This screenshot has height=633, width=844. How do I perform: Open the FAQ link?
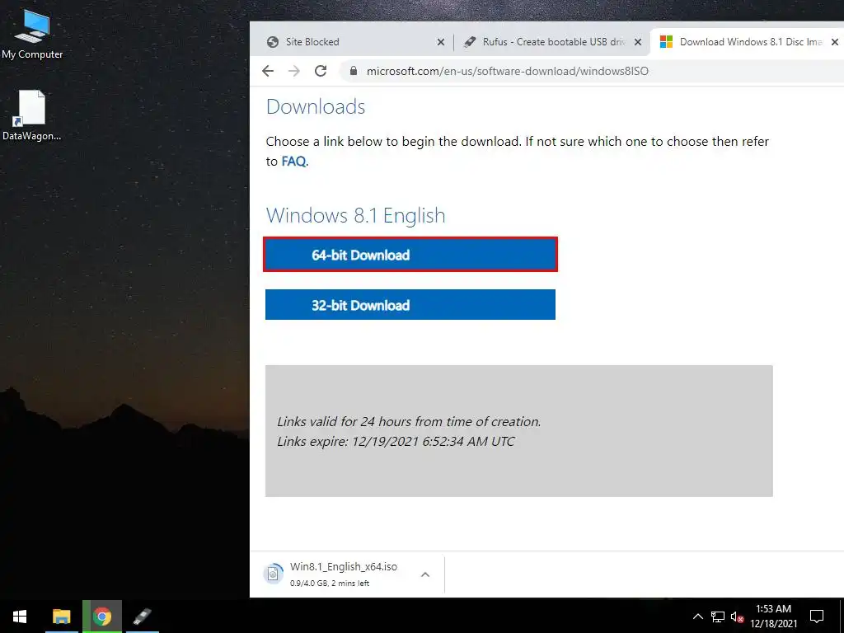[x=293, y=162]
